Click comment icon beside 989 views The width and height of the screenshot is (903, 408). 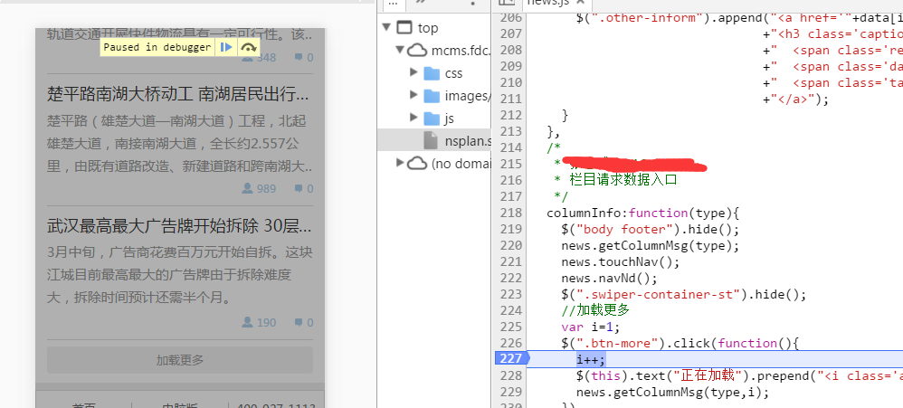click(299, 188)
